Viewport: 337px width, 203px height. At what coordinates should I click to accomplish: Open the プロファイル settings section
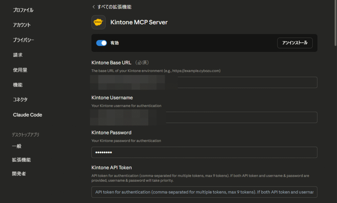(23, 10)
